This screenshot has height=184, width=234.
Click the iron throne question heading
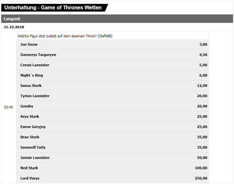pyautogui.click(x=65, y=36)
